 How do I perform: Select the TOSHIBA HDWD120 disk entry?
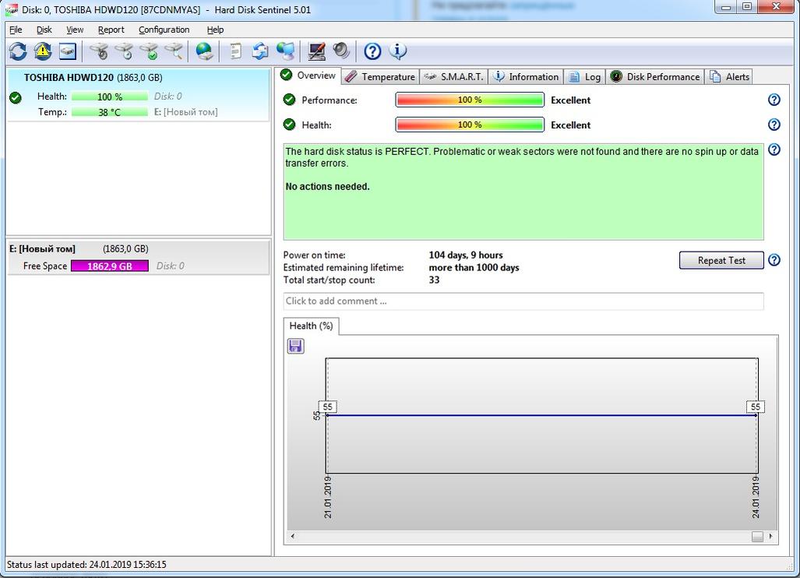pos(138,95)
